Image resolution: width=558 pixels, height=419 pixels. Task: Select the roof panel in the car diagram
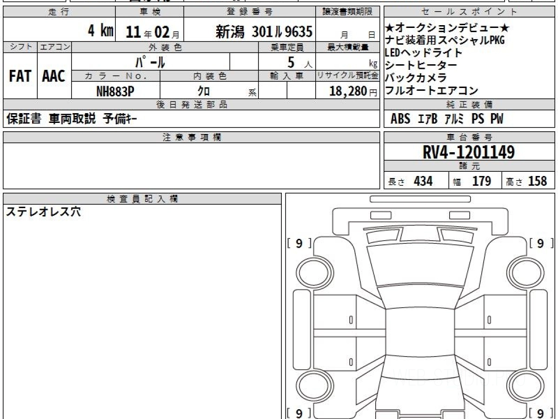tap(420, 332)
